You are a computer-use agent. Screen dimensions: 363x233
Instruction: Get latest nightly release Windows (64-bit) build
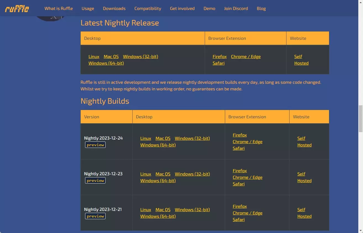[106, 63]
